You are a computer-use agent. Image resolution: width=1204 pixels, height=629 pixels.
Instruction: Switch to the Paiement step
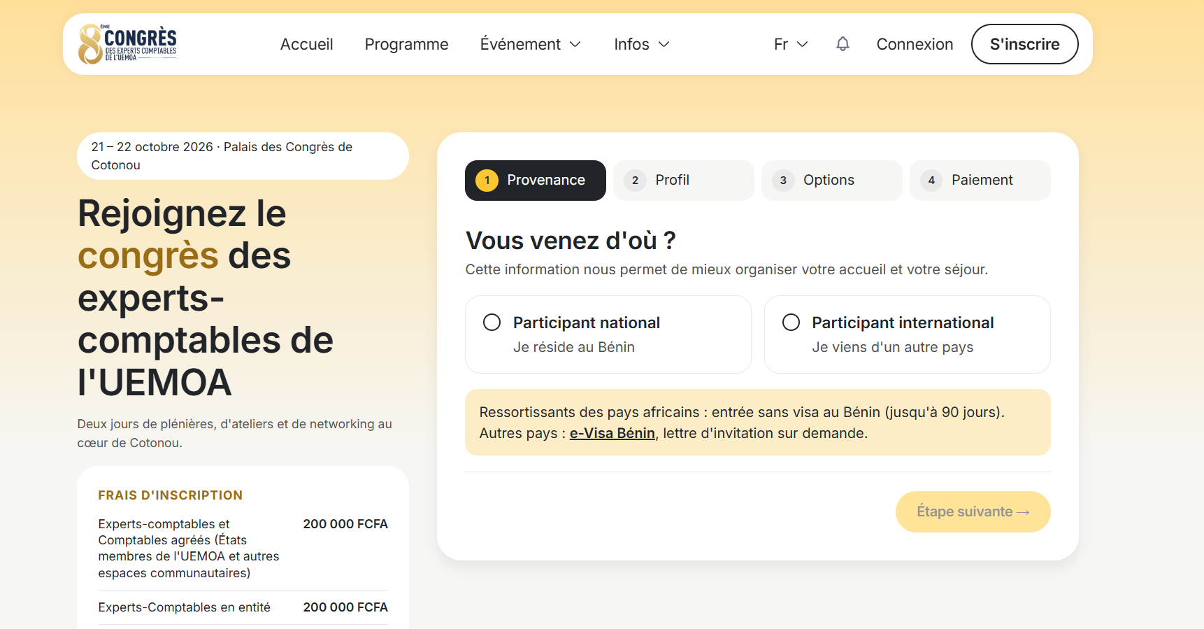[980, 181]
